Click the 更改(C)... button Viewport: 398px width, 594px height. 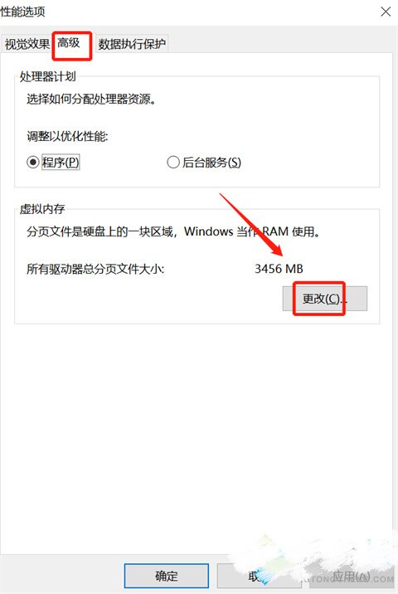click(325, 299)
